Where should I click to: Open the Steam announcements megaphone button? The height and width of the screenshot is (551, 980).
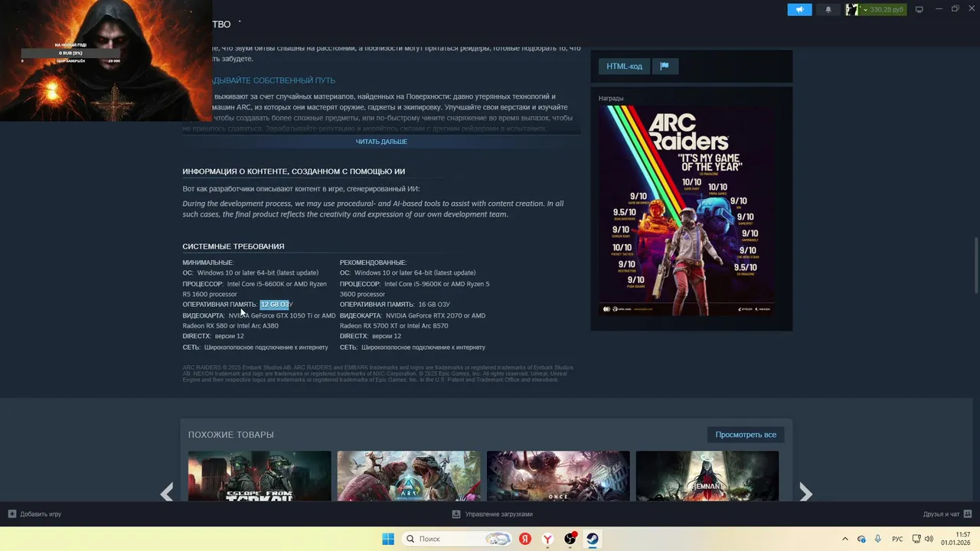[x=799, y=10]
